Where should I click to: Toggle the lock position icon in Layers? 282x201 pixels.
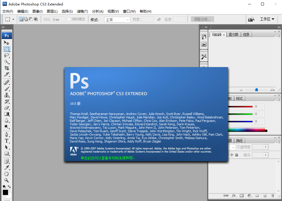232,155
